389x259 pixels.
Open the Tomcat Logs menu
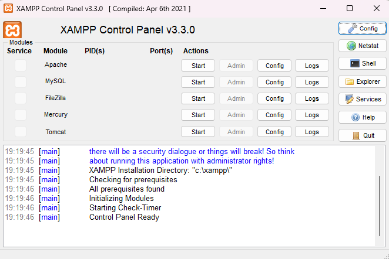click(312, 132)
